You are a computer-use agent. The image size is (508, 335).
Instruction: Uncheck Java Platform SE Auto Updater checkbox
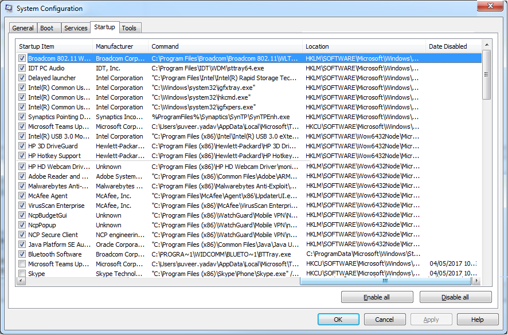[22, 245]
